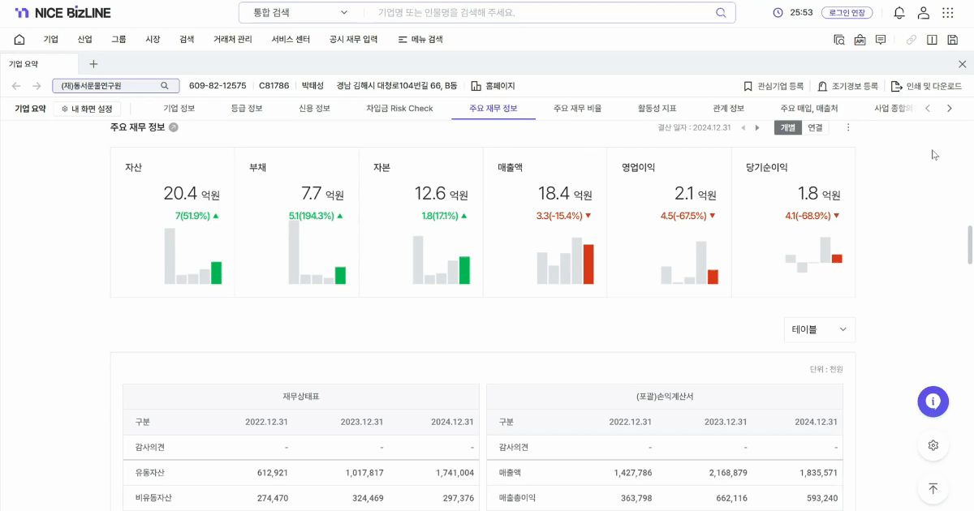Click the info floating button
This screenshot has height=511, width=974.
[x=933, y=401]
